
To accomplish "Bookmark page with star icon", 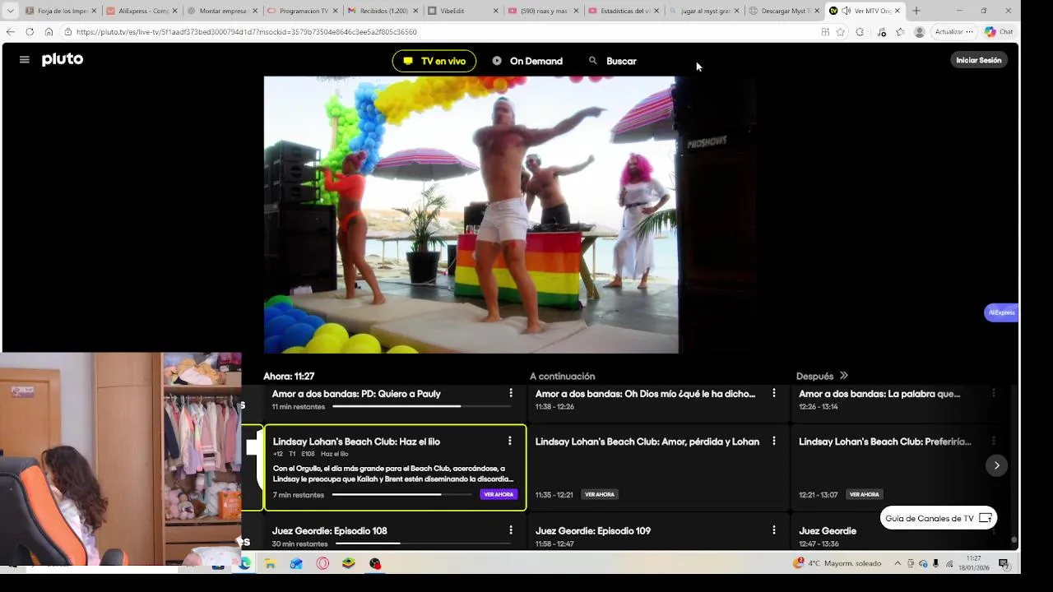I will click(x=840, y=31).
